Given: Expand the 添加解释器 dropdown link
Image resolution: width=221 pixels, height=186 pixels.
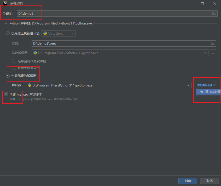Looking at the screenshot, I should pyautogui.click(x=206, y=85).
